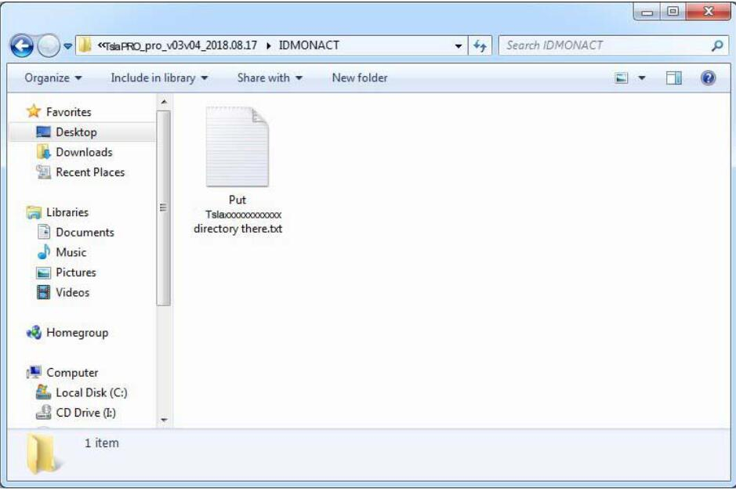Click the New folder button
736x491 pixels.
(360, 78)
